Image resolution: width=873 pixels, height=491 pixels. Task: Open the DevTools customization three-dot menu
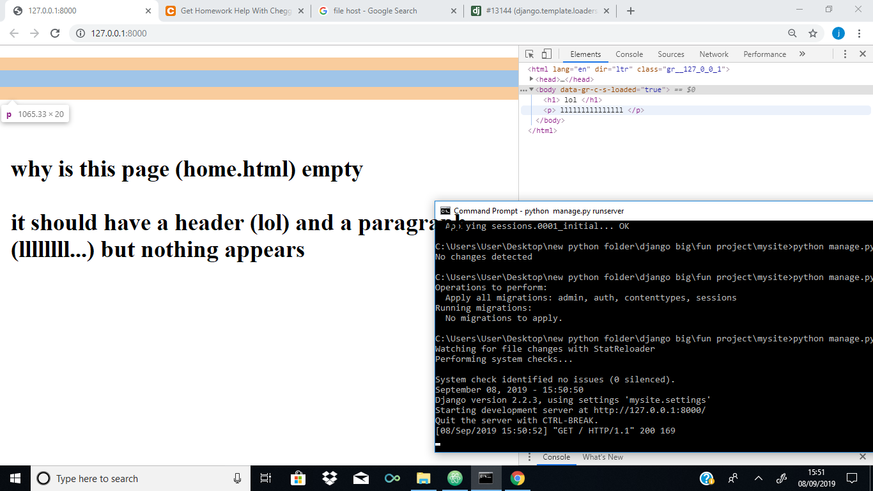tap(845, 54)
